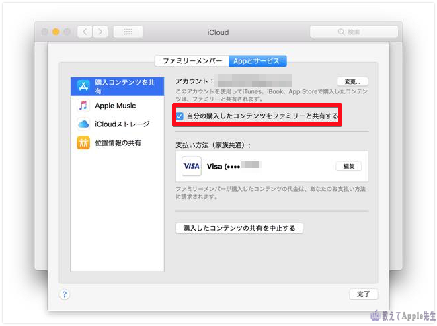Click 購入したコンテンツの共有を中止する button
This screenshot has height=326, width=437.
click(x=239, y=229)
